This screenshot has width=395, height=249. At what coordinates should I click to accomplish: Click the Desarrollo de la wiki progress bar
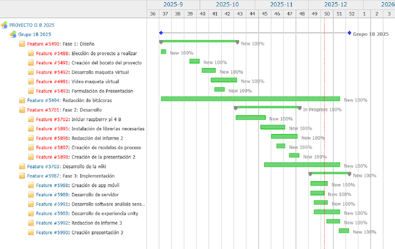(302, 165)
